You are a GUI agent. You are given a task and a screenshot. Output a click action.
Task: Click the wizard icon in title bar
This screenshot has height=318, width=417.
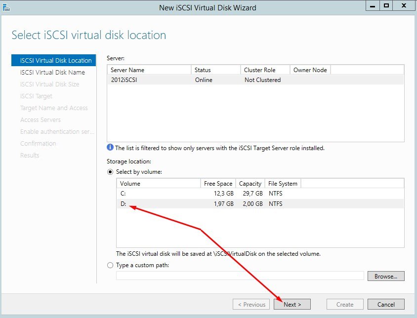point(6,7)
